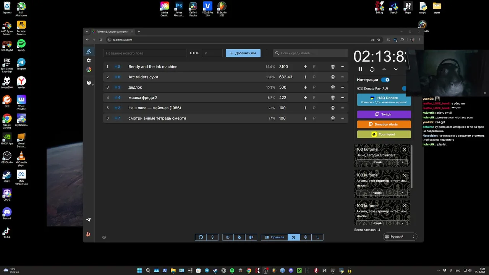Click the Название нового лота input field
The width and height of the screenshot is (489, 275).
pos(145,53)
